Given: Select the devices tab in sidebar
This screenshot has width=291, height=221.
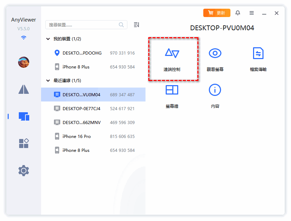Looking at the screenshot, I should point(24,116).
